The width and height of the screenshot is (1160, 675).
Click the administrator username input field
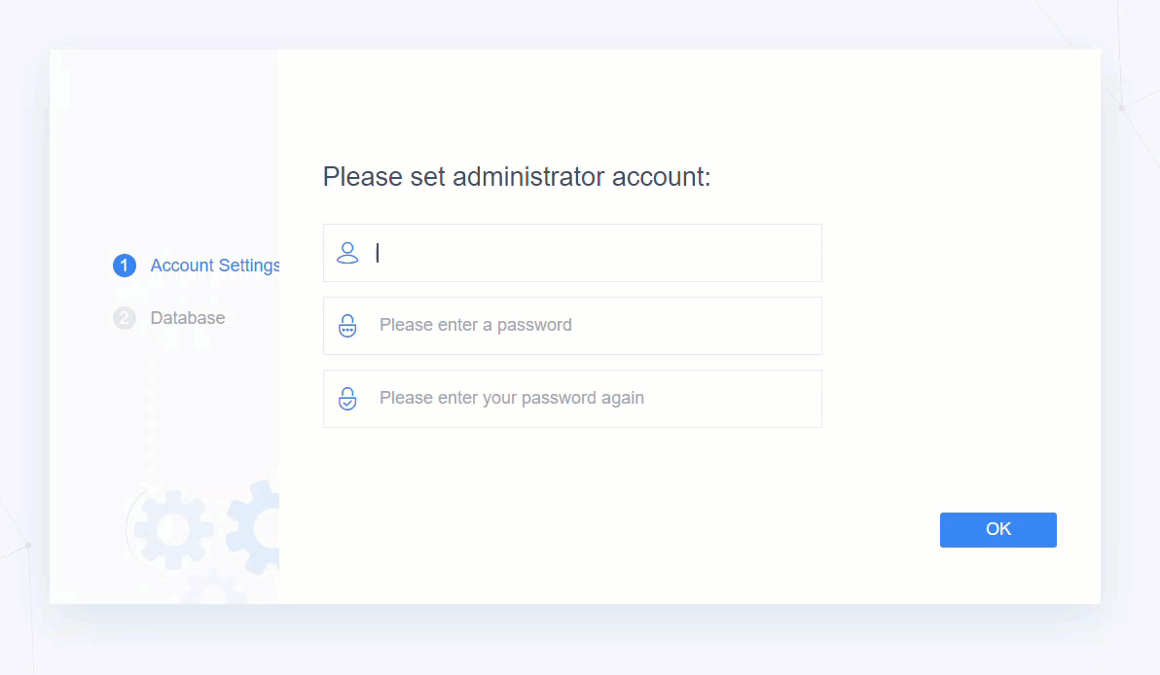coord(572,253)
